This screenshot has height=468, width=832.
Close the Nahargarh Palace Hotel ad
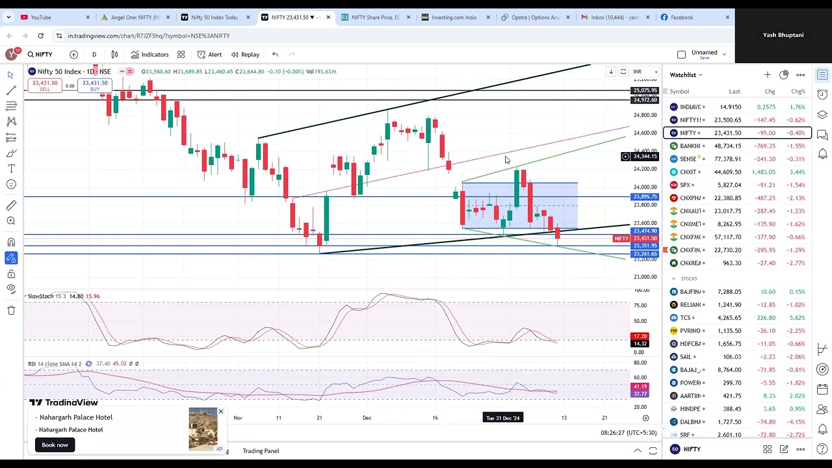pos(220,411)
